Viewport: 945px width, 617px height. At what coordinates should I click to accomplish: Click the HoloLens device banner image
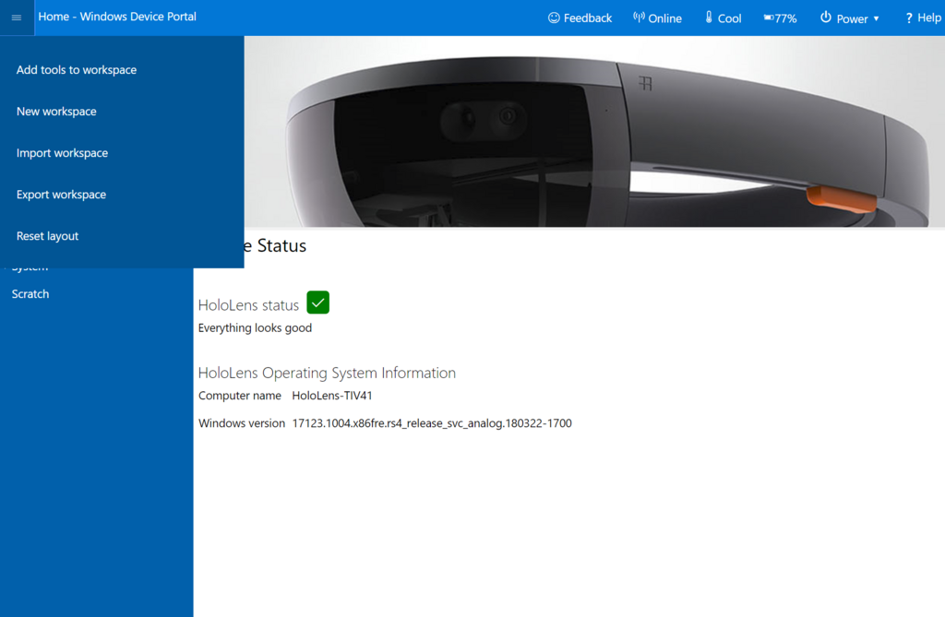tap(594, 131)
